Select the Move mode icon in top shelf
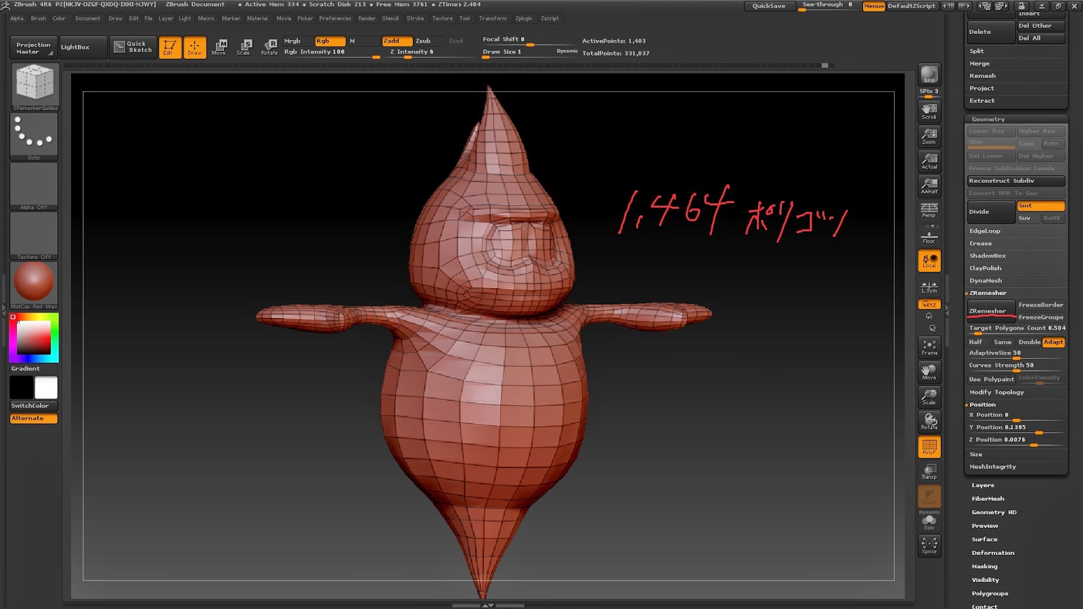This screenshot has height=609, width=1083. (x=219, y=47)
